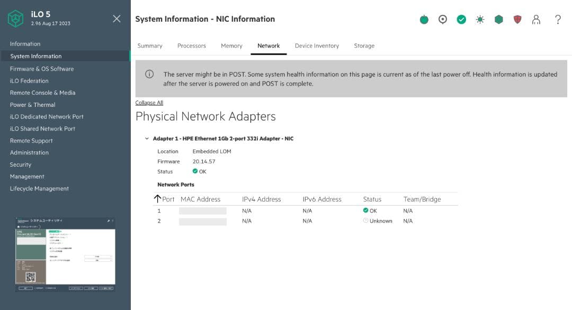Click the Unknown status indicator for Port 2
Image resolution: width=572 pixels, height=310 pixels.
coord(365,221)
